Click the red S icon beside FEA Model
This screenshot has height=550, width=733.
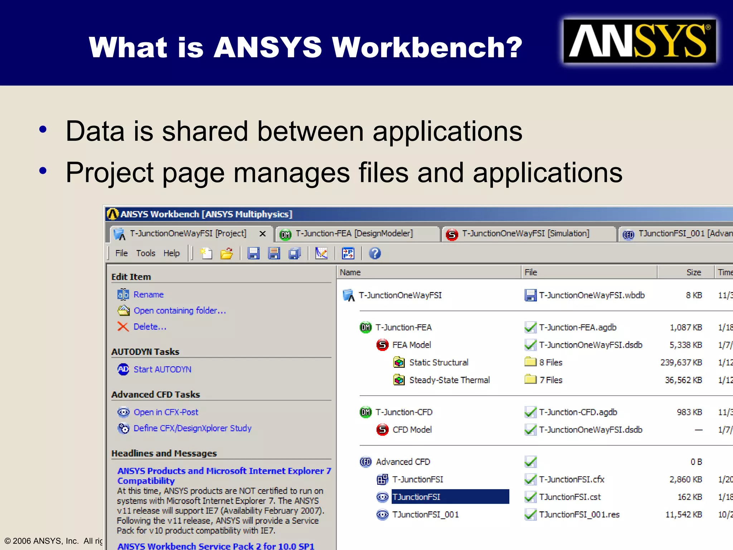[x=382, y=345]
